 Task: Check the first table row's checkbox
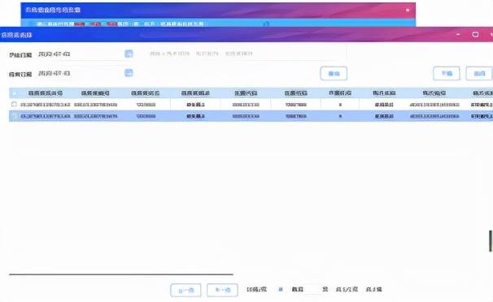click(x=14, y=104)
